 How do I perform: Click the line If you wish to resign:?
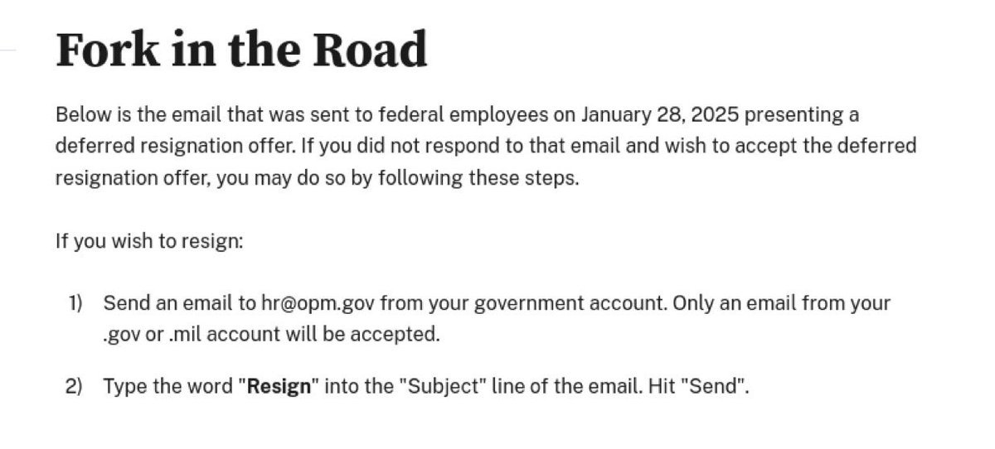point(149,242)
